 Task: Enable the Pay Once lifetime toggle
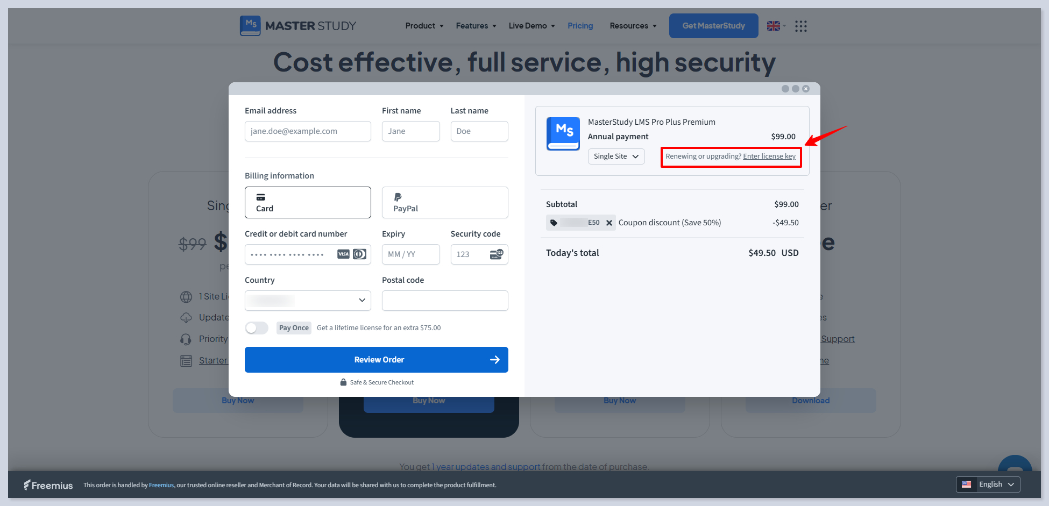pos(257,328)
